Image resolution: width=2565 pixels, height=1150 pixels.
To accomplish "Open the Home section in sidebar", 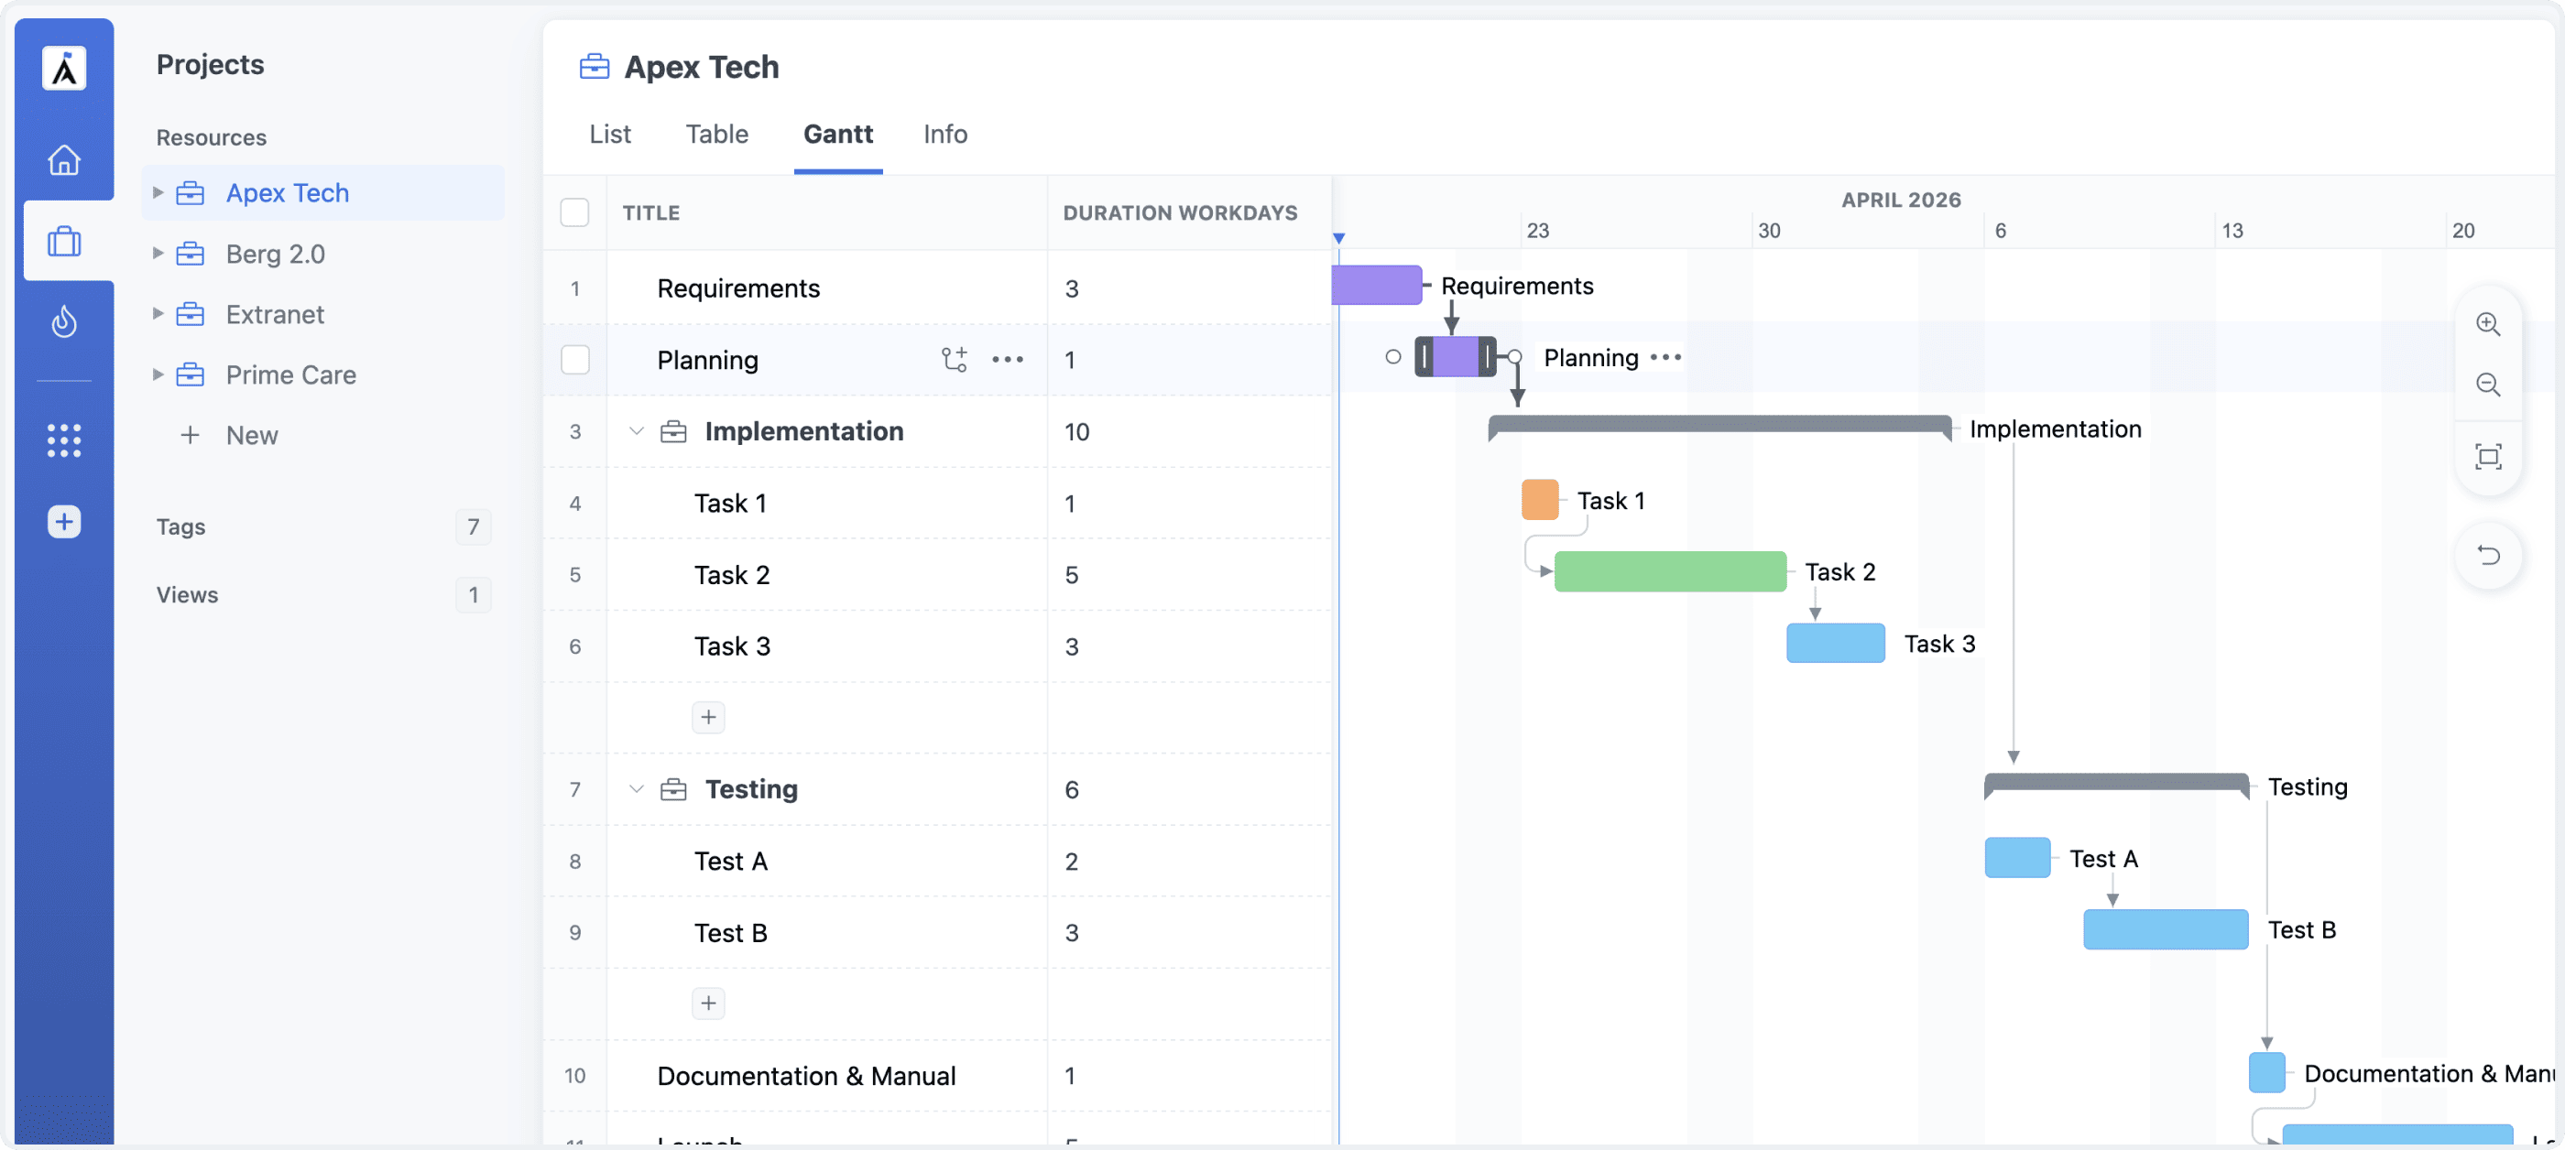I will (64, 160).
